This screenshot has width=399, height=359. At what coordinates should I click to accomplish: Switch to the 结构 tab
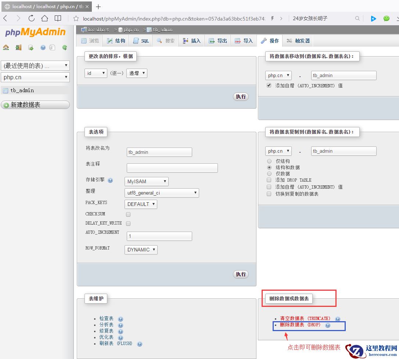click(x=116, y=41)
